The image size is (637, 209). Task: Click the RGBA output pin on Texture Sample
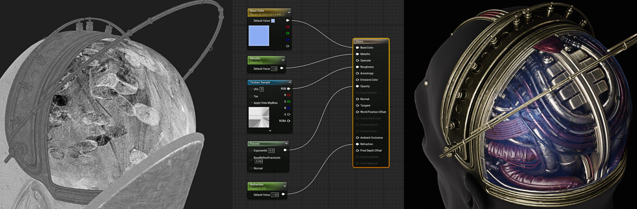click(289, 121)
